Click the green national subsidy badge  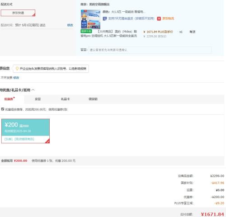86,31
